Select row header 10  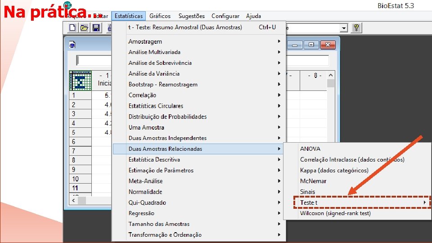pos(80,179)
